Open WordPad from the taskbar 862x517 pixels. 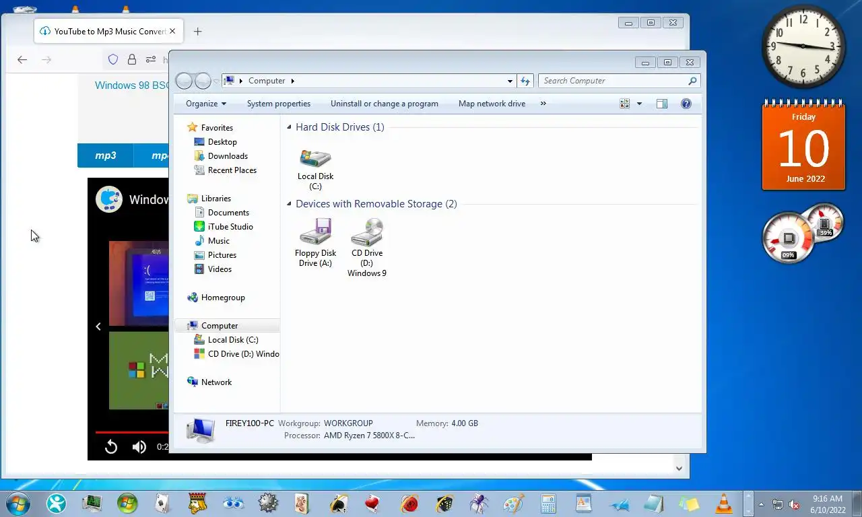pos(583,504)
